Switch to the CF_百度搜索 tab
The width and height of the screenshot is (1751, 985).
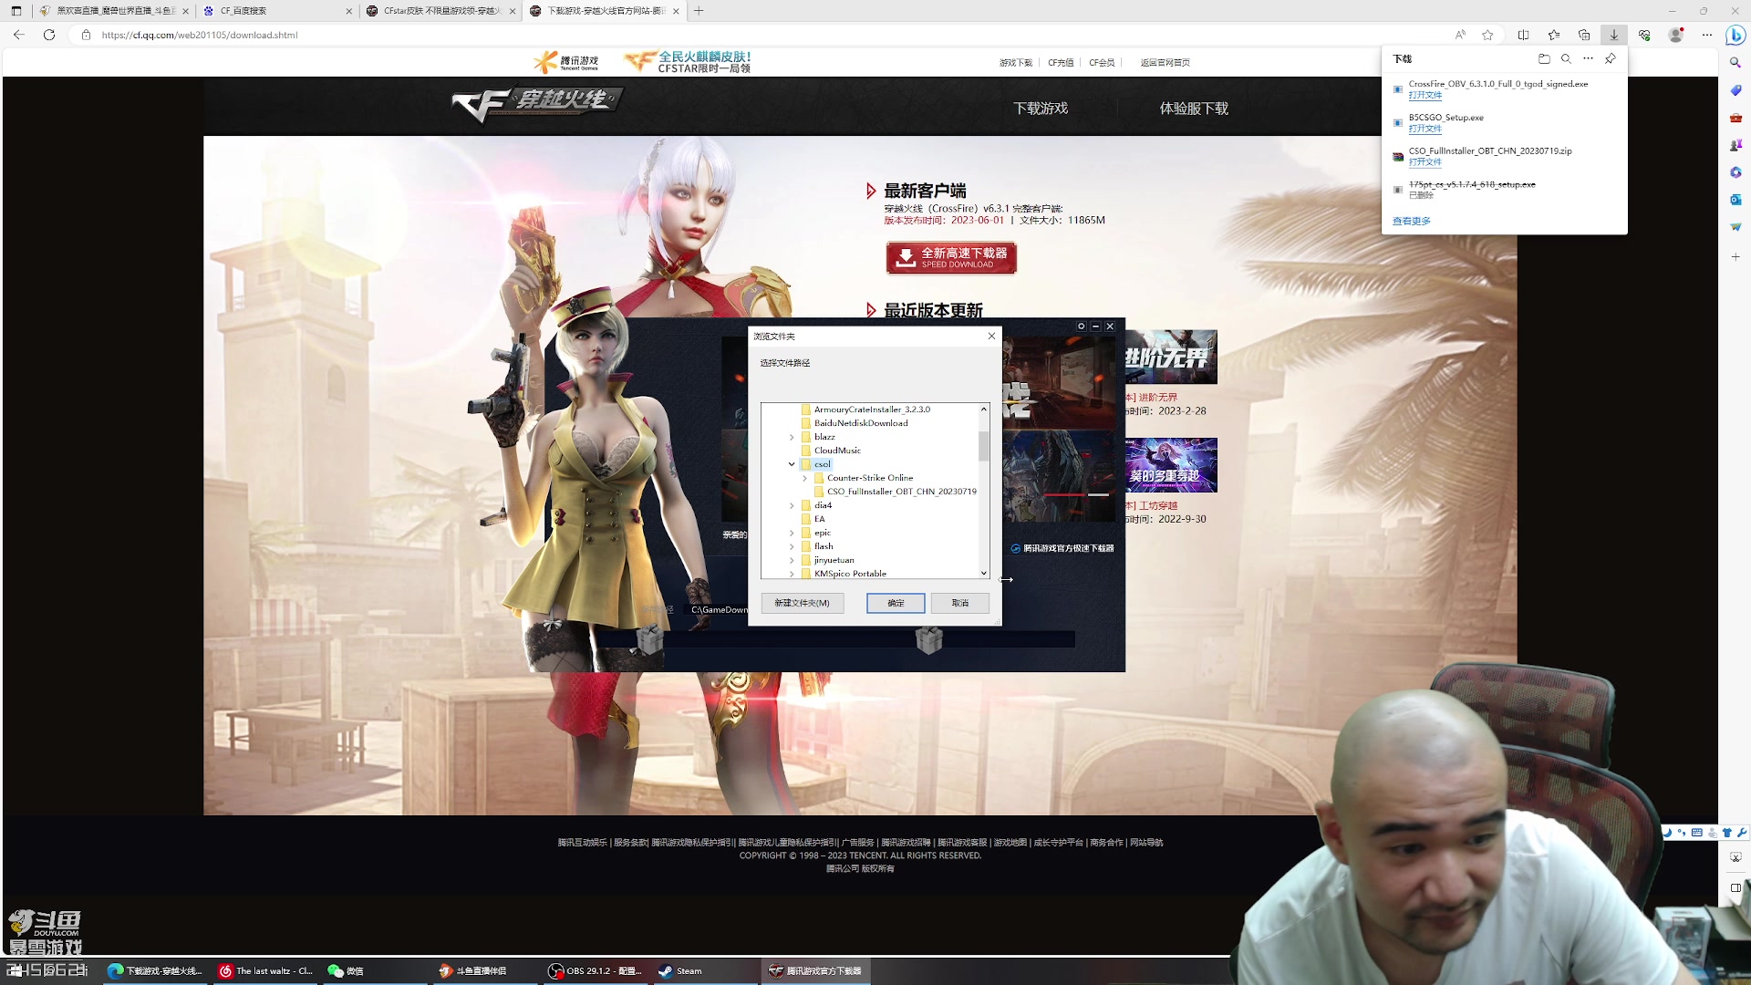point(276,11)
